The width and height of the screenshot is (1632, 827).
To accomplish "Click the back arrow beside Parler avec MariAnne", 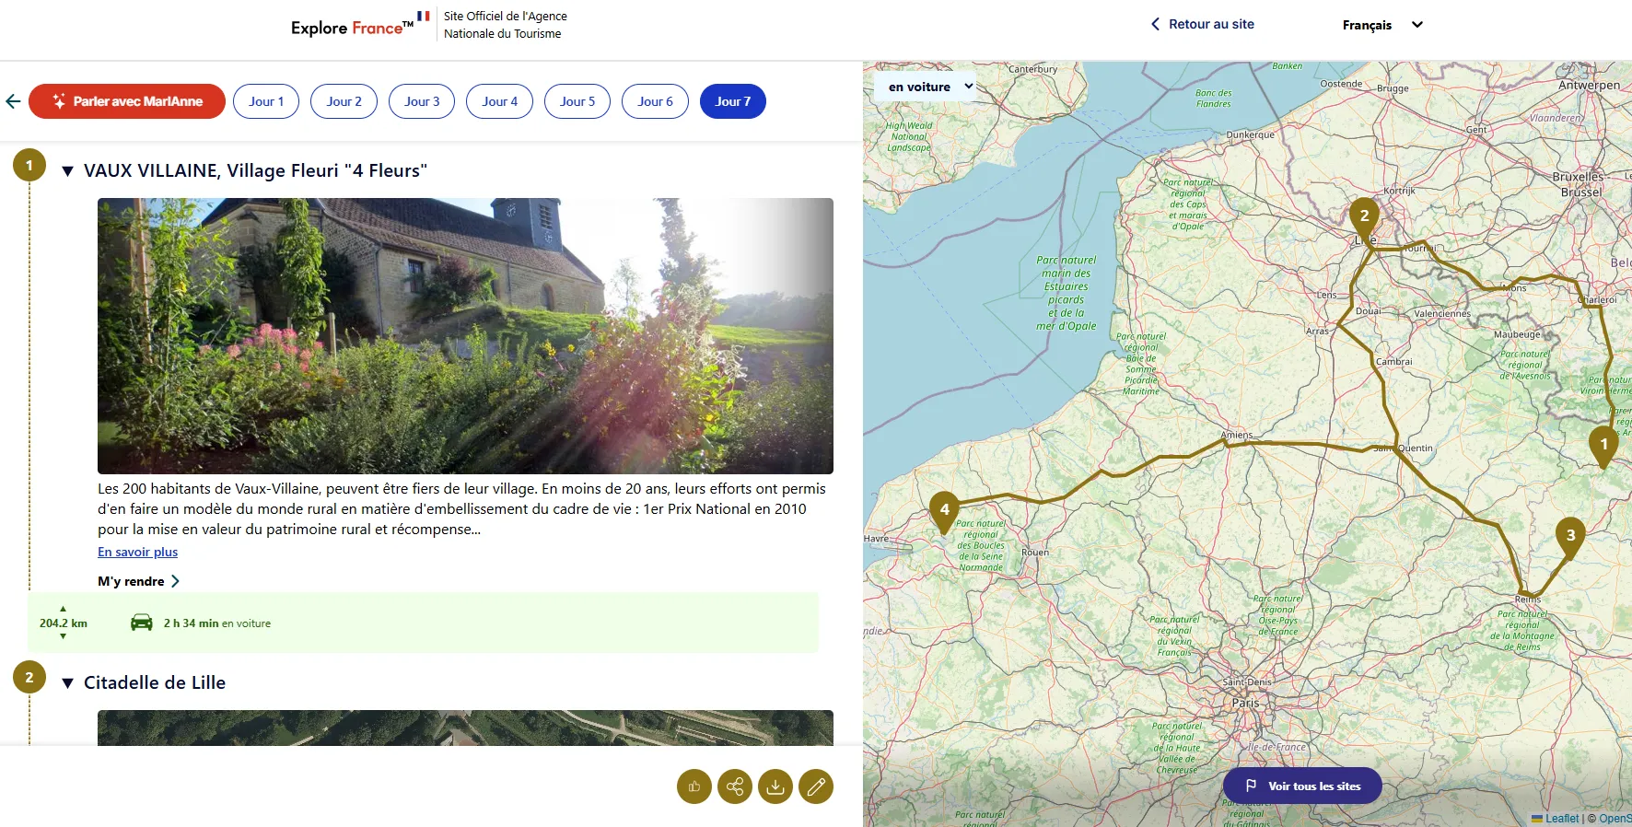I will [13, 101].
